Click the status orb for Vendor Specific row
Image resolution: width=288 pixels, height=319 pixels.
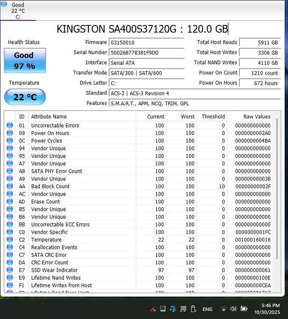point(10,232)
